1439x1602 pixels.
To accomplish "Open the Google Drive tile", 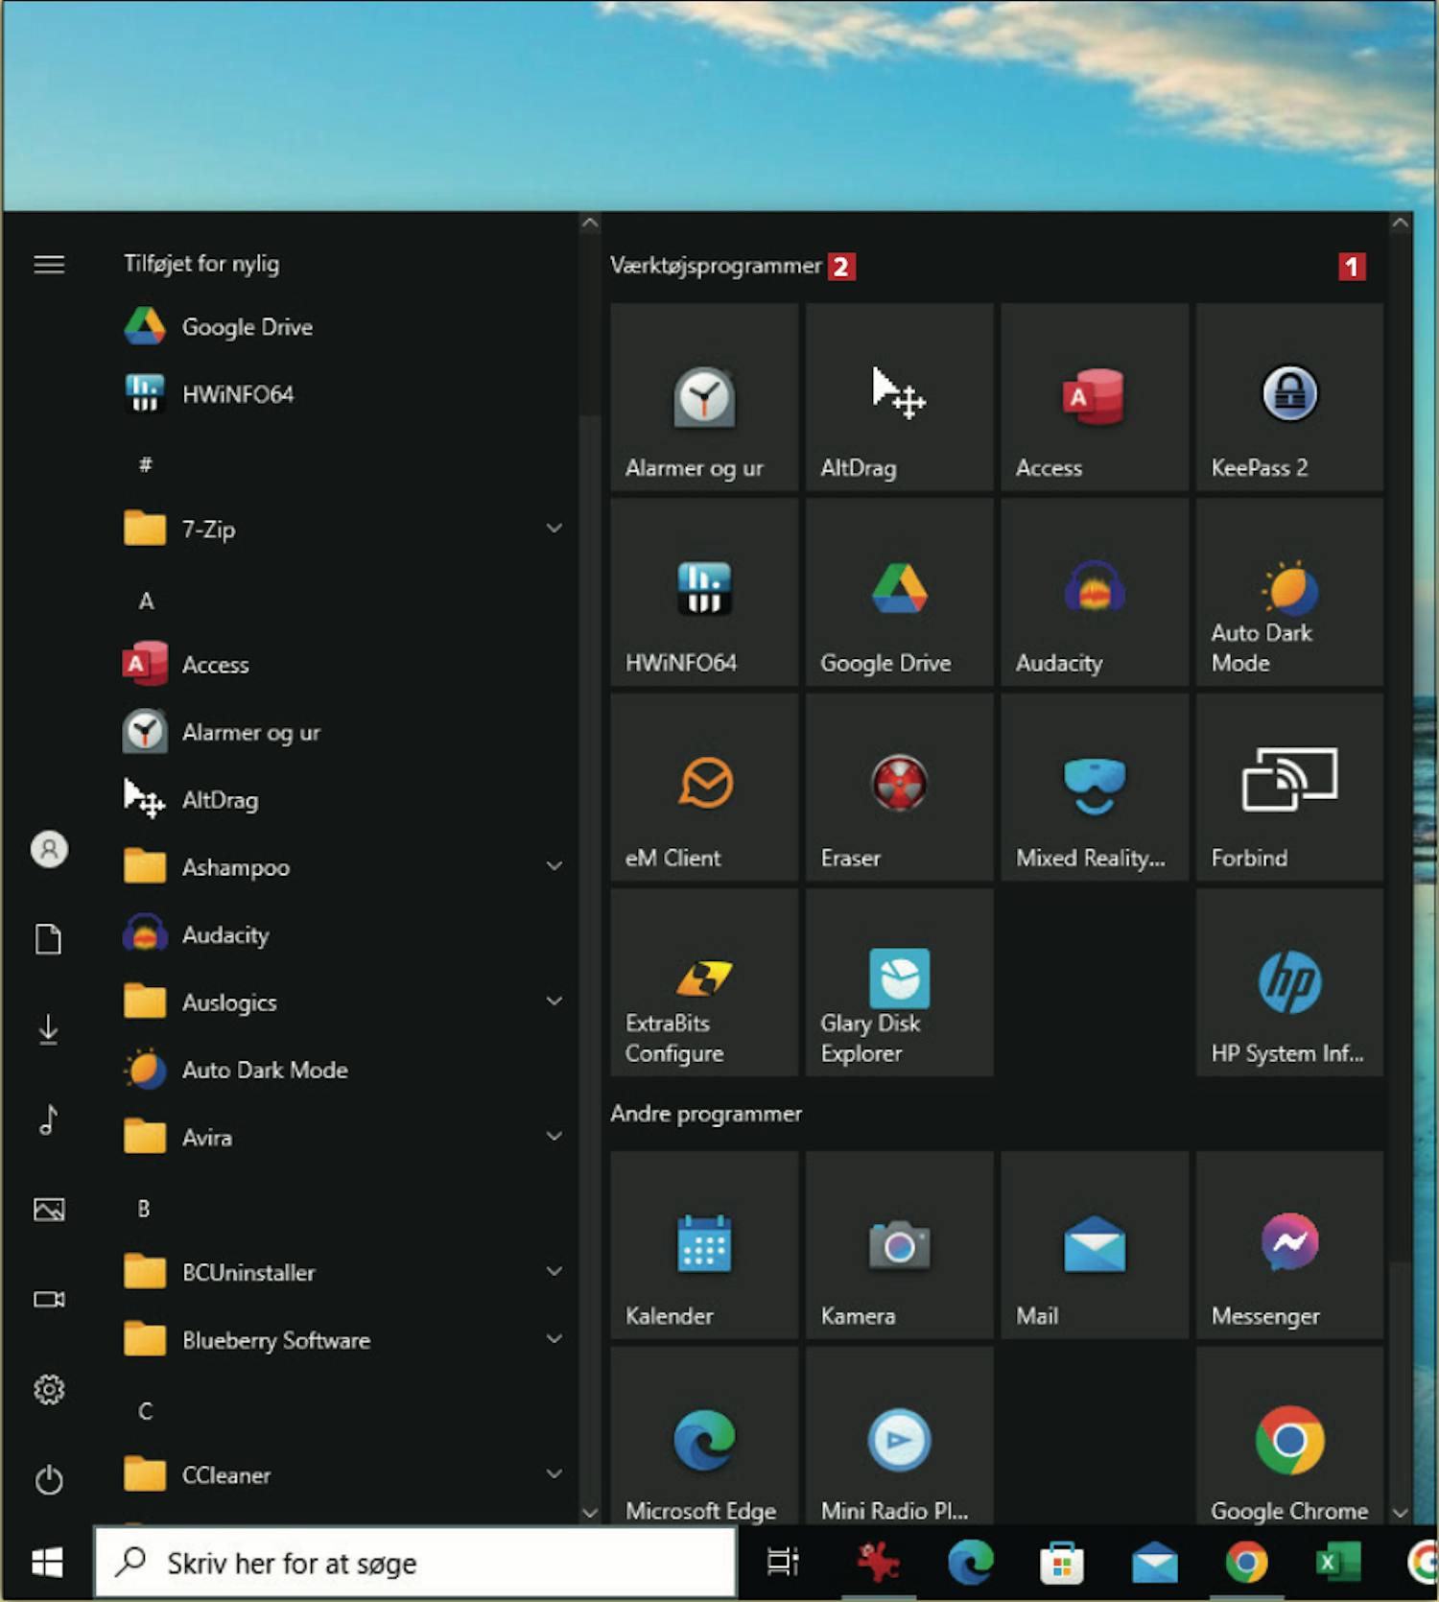I will [899, 593].
